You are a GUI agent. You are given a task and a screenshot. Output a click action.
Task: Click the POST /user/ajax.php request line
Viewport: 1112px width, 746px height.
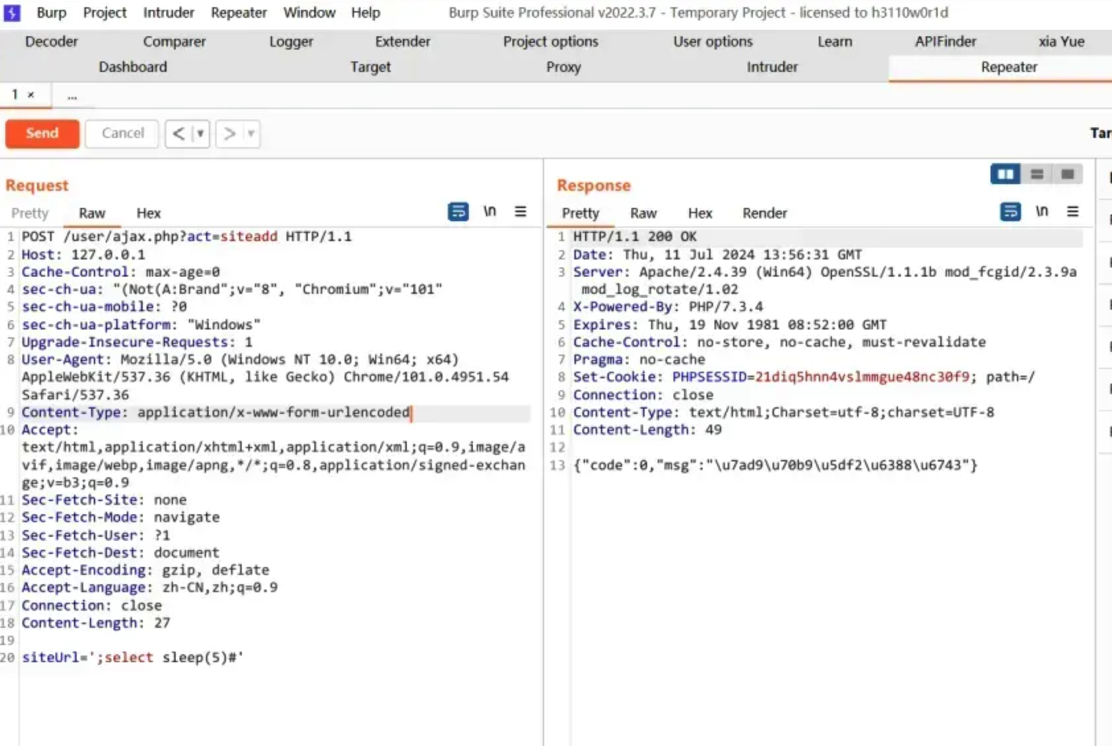186,236
